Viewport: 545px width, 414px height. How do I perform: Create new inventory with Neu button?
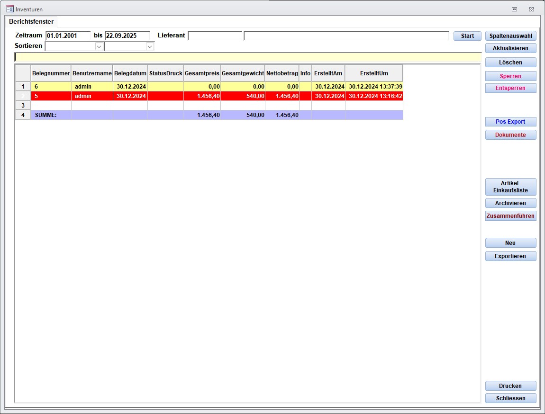click(510, 243)
